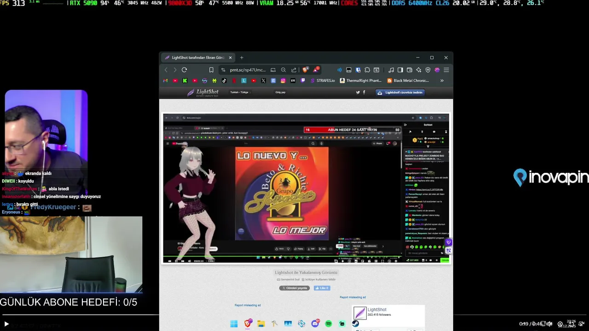Open the extensions puzzle icon
This screenshot has width=589, height=331.
pyautogui.click(x=367, y=70)
